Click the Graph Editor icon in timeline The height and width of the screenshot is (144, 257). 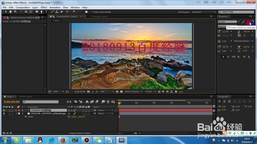point(113,102)
